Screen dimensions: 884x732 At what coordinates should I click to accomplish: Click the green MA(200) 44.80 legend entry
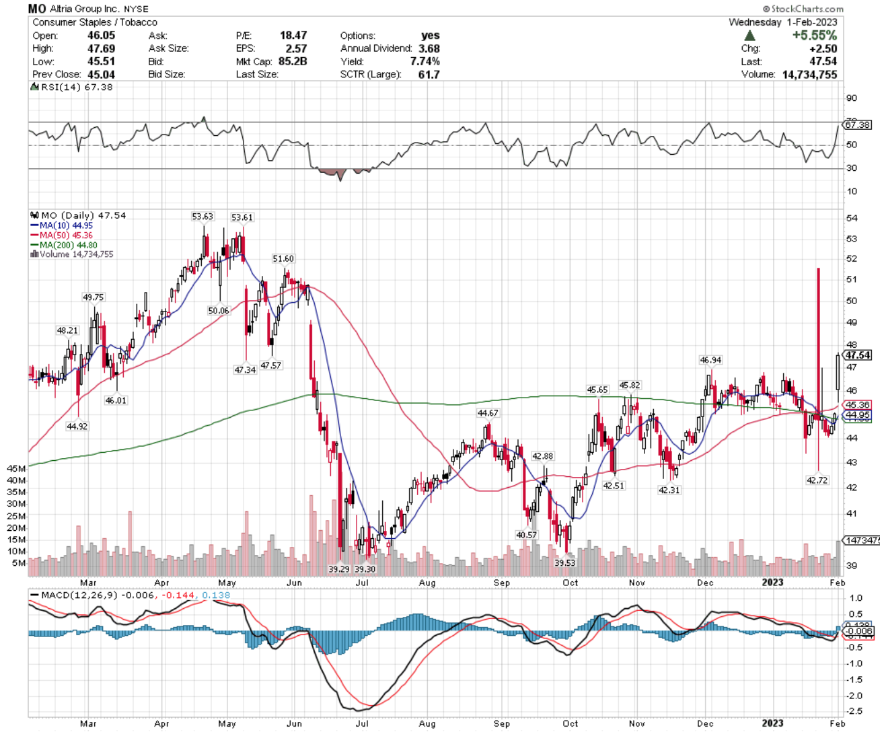64,245
